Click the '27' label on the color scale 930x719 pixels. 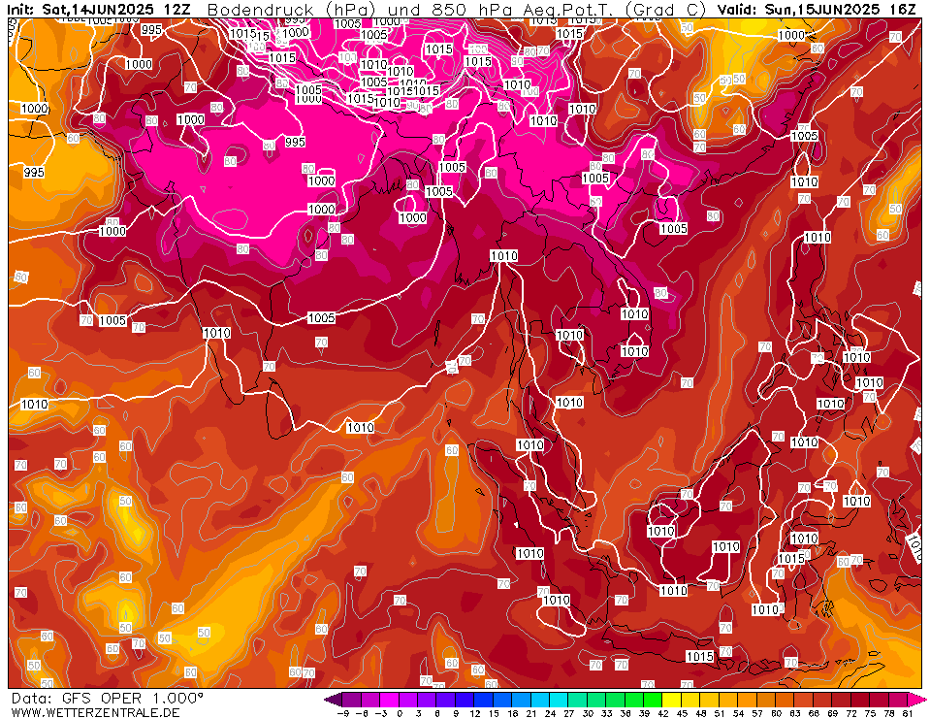569,713
